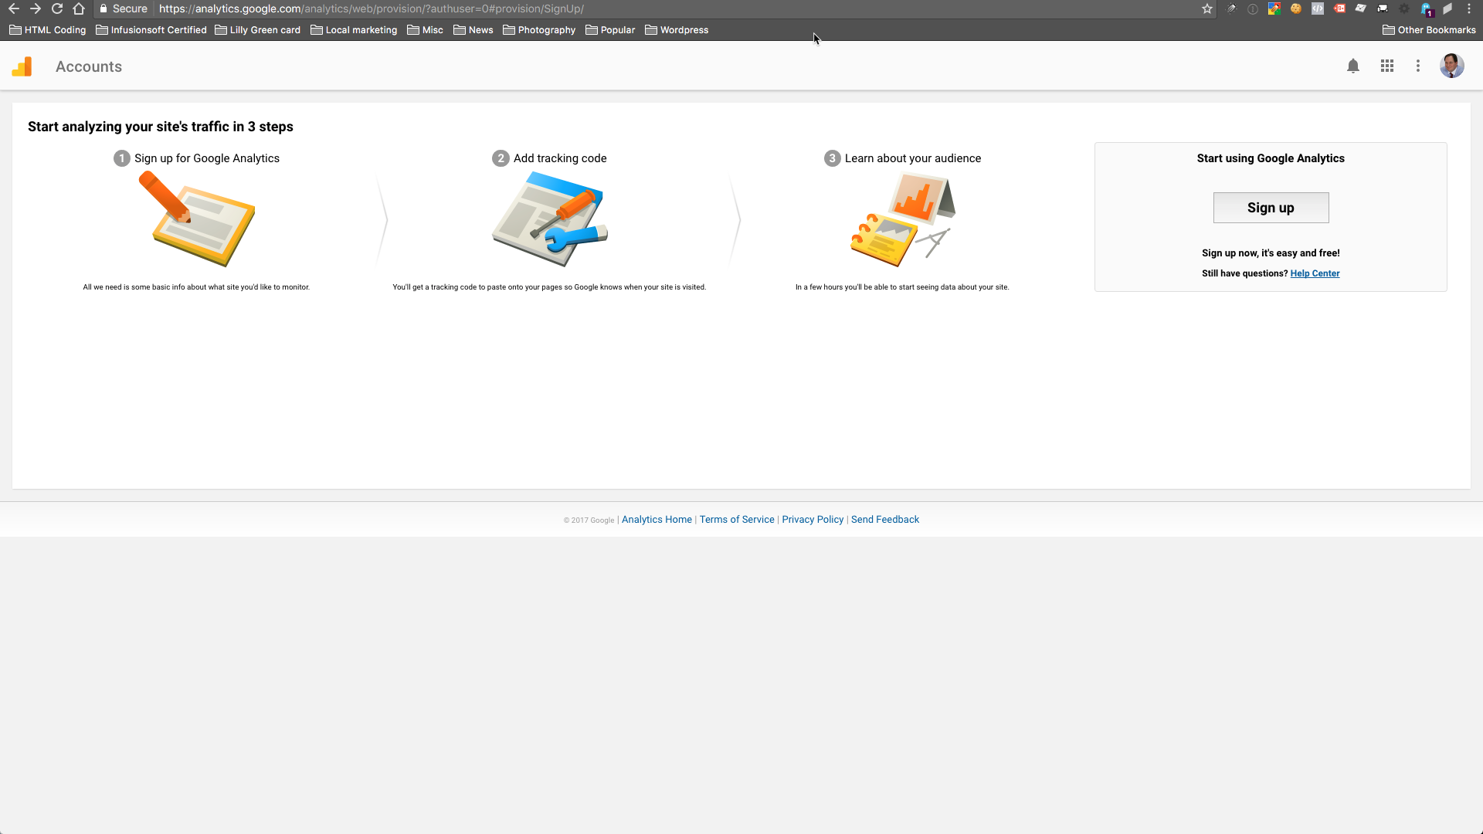Image resolution: width=1483 pixels, height=834 pixels.
Task: Expand the Other Bookmarks folder
Action: point(1429,30)
